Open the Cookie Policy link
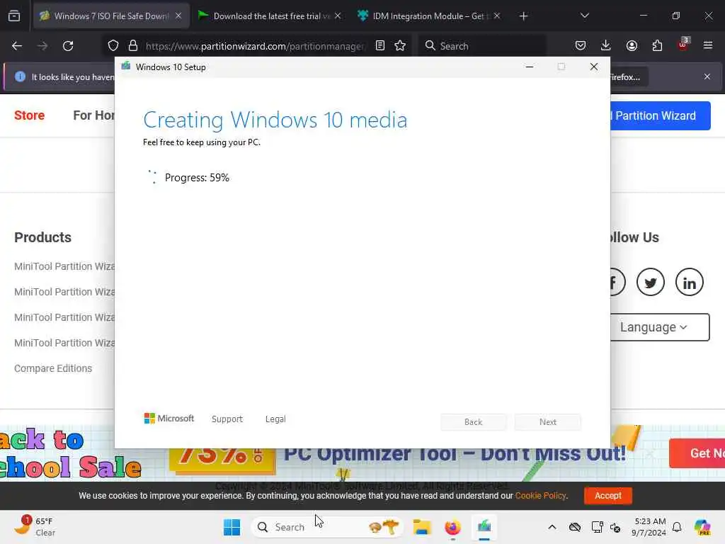The image size is (725, 544). coord(540,495)
